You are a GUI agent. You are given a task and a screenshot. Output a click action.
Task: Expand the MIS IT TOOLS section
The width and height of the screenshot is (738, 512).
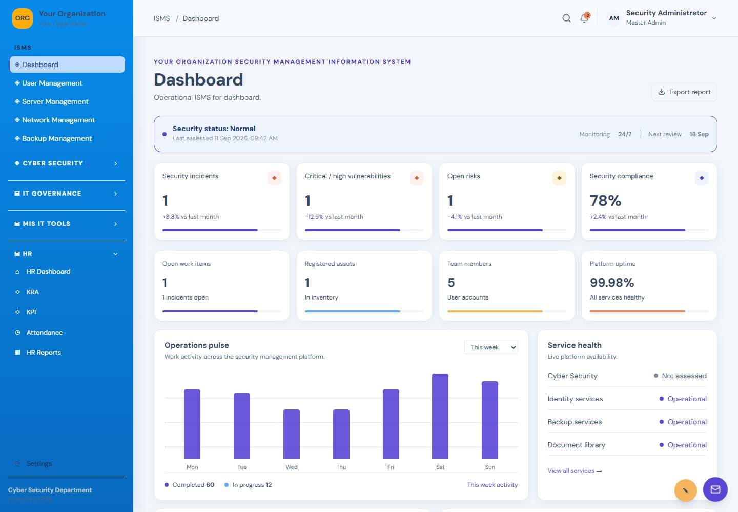click(x=67, y=224)
